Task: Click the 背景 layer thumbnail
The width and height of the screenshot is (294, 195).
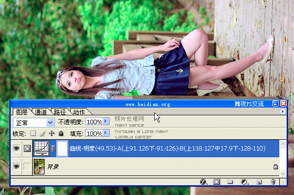Action: point(39,167)
